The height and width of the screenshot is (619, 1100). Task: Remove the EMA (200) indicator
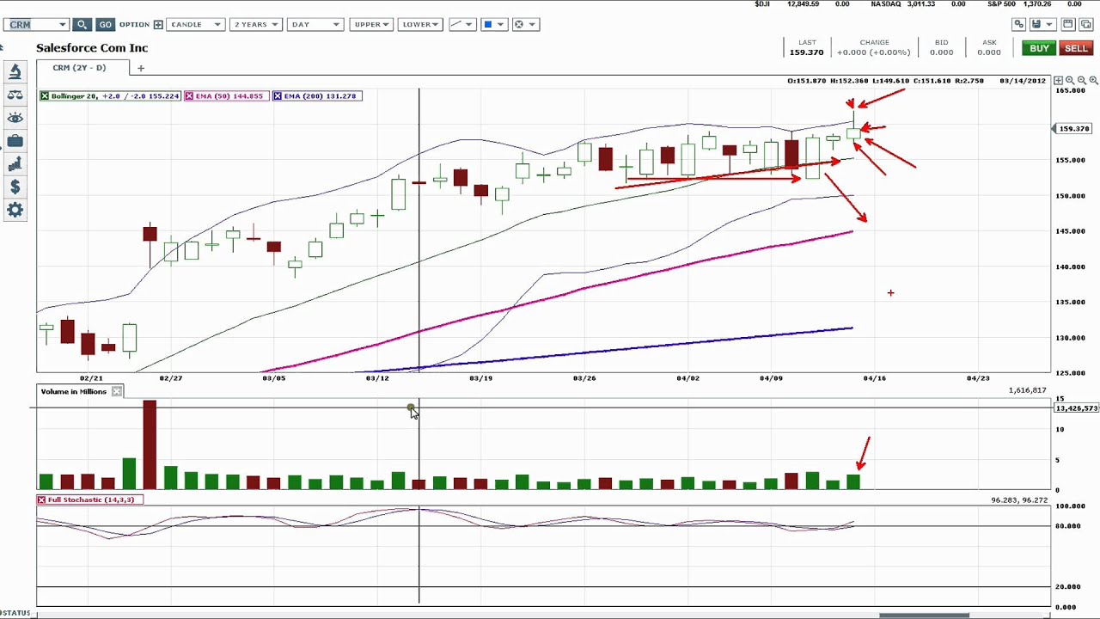tap(278, 95)
